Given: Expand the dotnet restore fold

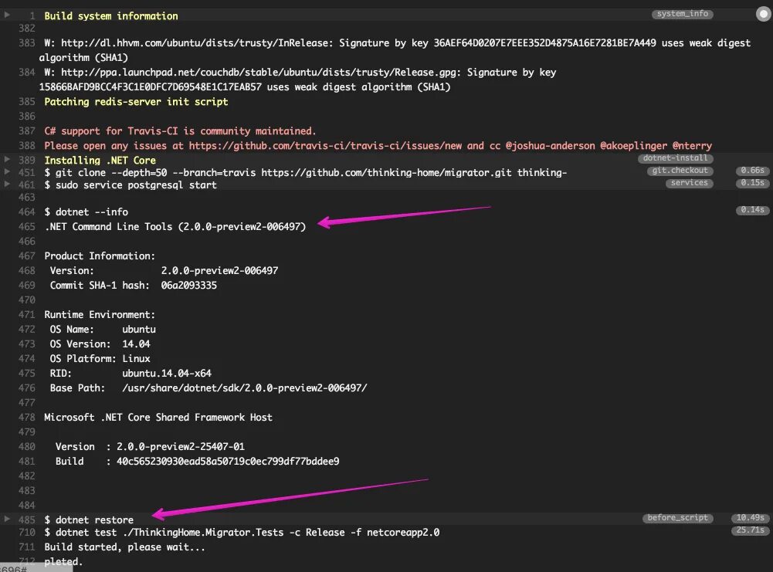Looking at the screenshot, I should point(7,519).
